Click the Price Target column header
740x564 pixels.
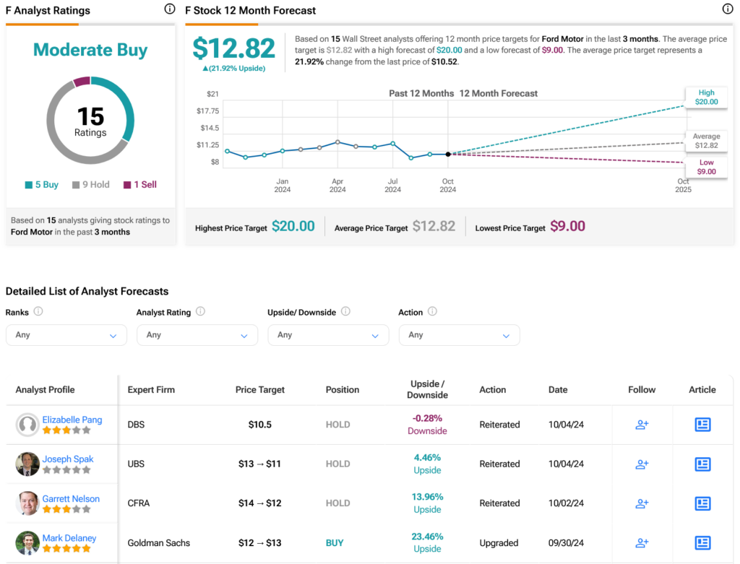coord(260,389)
